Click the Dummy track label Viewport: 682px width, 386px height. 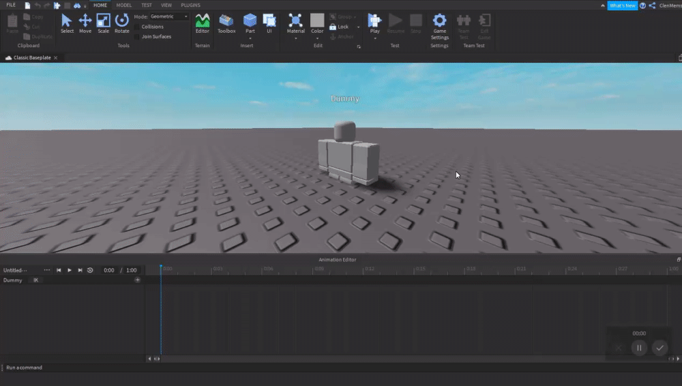click(x=12, y=280)
